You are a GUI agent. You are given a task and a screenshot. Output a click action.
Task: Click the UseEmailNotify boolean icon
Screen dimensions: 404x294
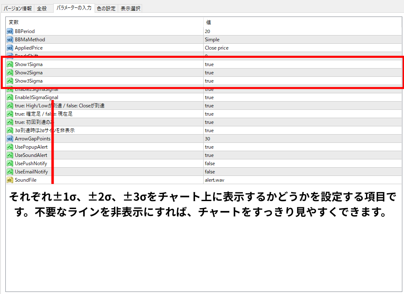(10, 172)
